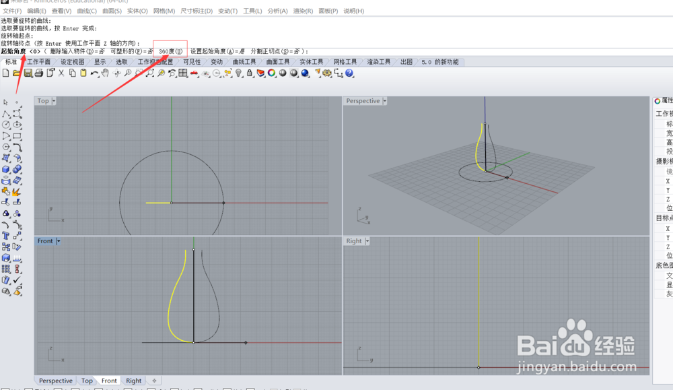Switch to the 设定视图 toolbar tab
This screenshot has width=673, height=390.
click(72, 62)
